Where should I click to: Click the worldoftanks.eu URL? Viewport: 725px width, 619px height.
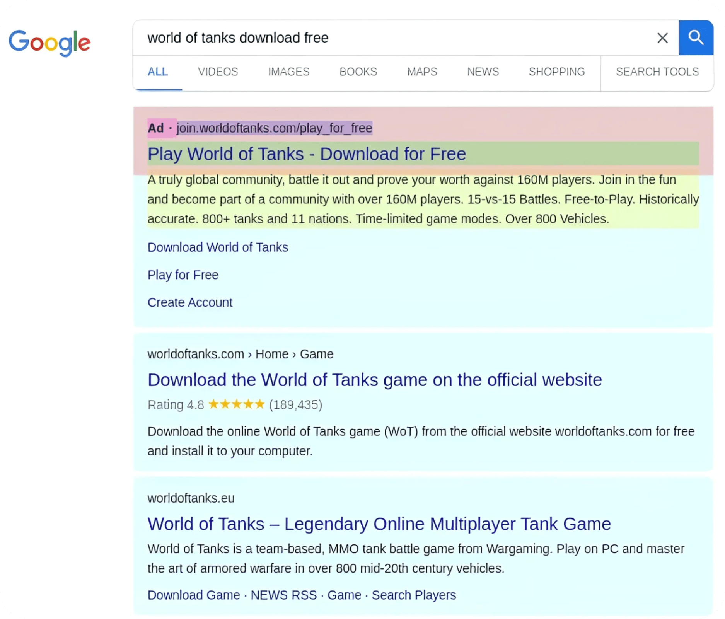(x=191, y=498)
